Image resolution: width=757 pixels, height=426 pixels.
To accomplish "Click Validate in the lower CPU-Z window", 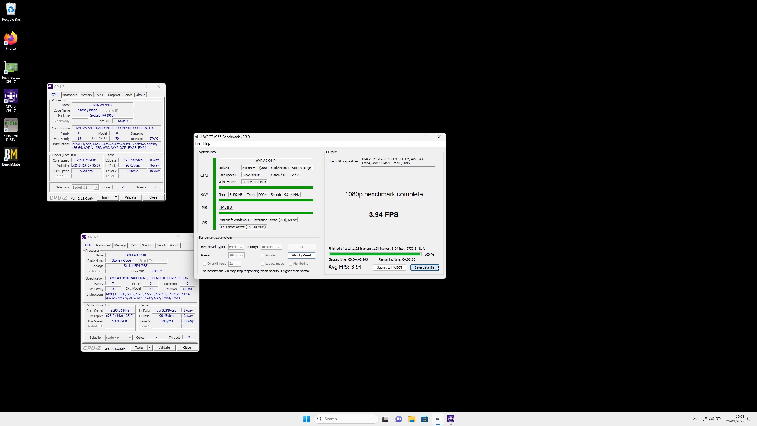I will [164, 348].
